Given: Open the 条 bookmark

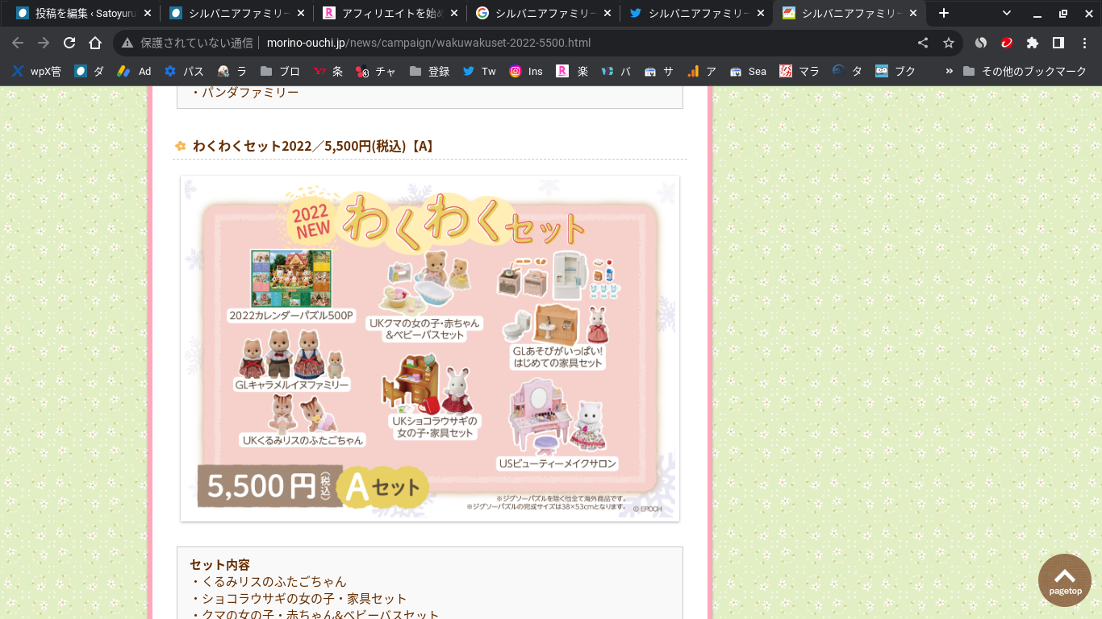Looking at the screenshot, I should click(x=328, y=71).
